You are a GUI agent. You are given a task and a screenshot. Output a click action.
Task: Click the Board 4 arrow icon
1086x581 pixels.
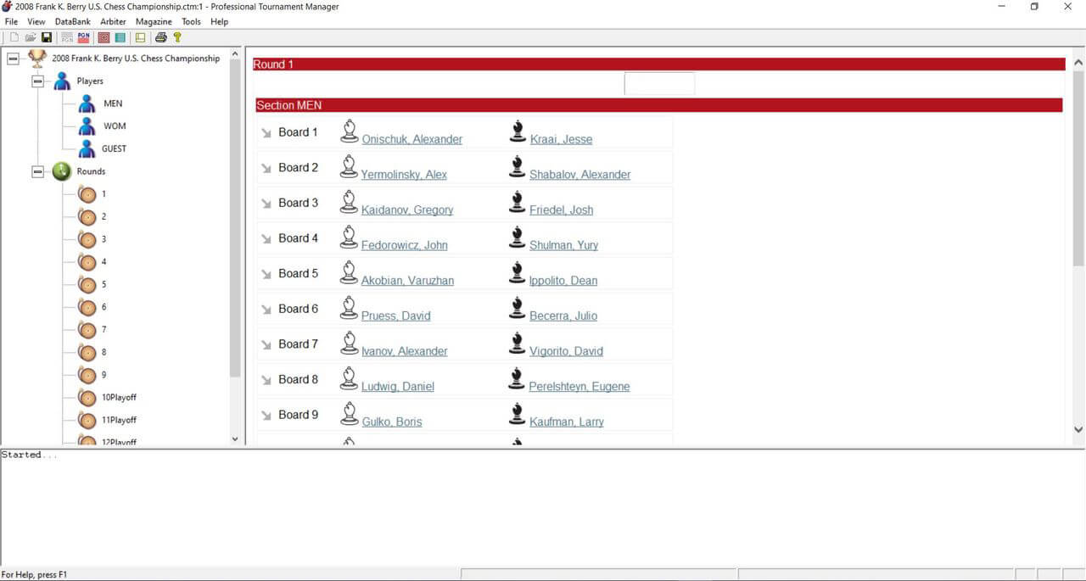pos(266,239)
